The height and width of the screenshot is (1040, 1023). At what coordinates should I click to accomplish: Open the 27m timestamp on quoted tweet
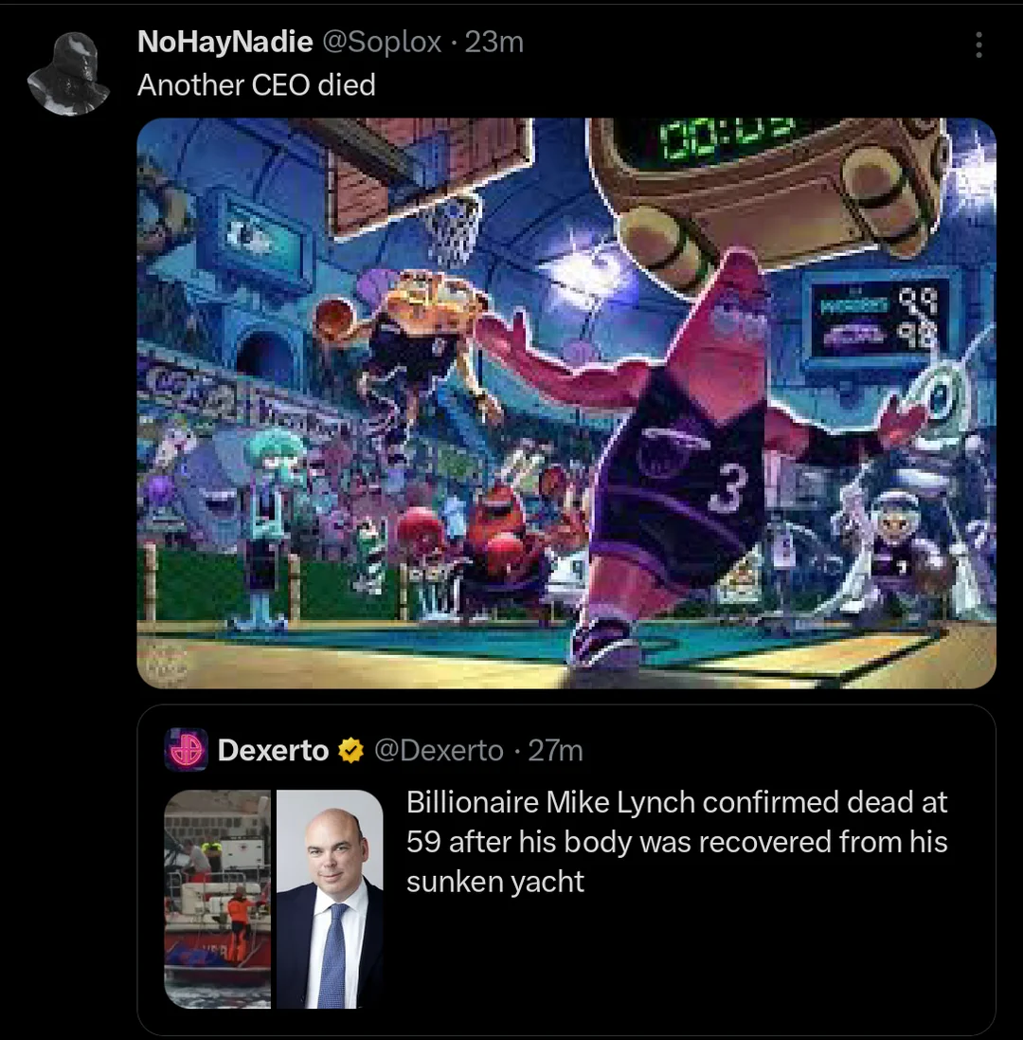point(555,751)
